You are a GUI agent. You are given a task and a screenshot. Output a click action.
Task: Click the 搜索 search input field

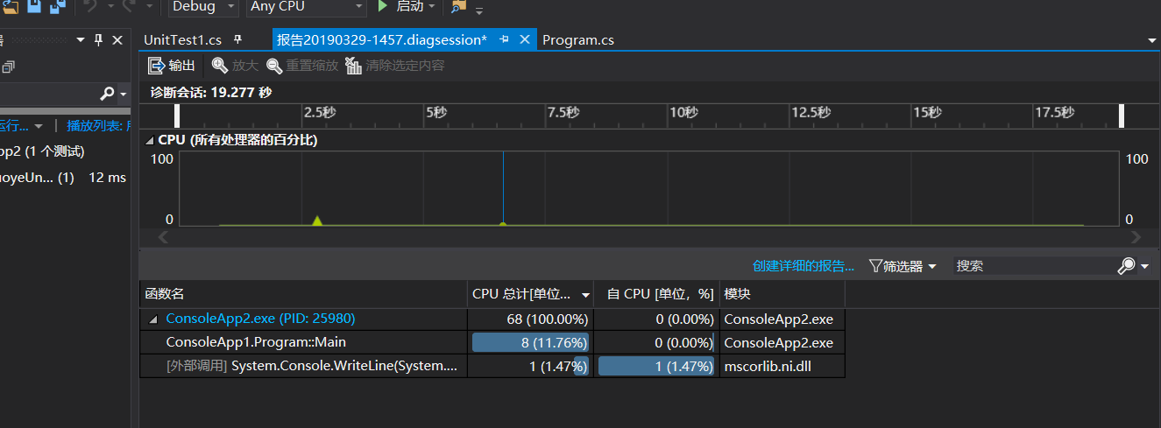click(x=1034, y=266)
